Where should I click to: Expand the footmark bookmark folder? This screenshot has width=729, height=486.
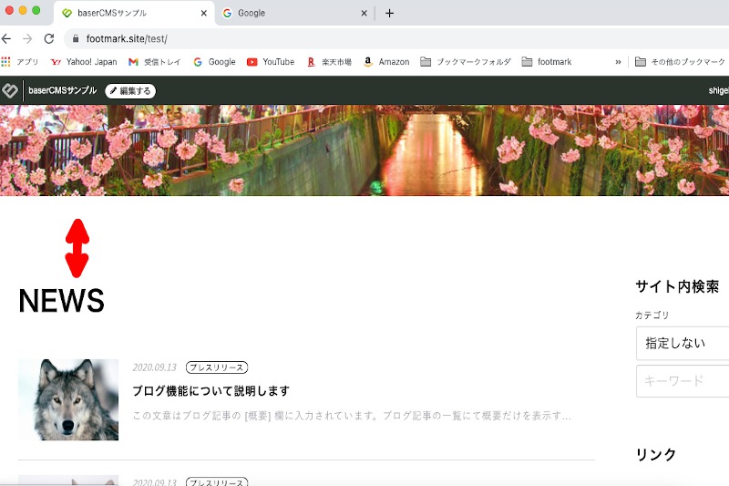click(x=547, y=62)
